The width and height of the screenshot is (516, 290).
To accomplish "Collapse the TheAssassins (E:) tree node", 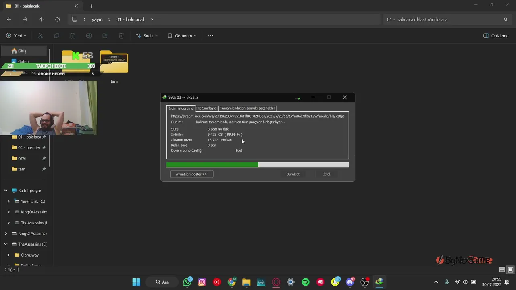I will point(6,244).
